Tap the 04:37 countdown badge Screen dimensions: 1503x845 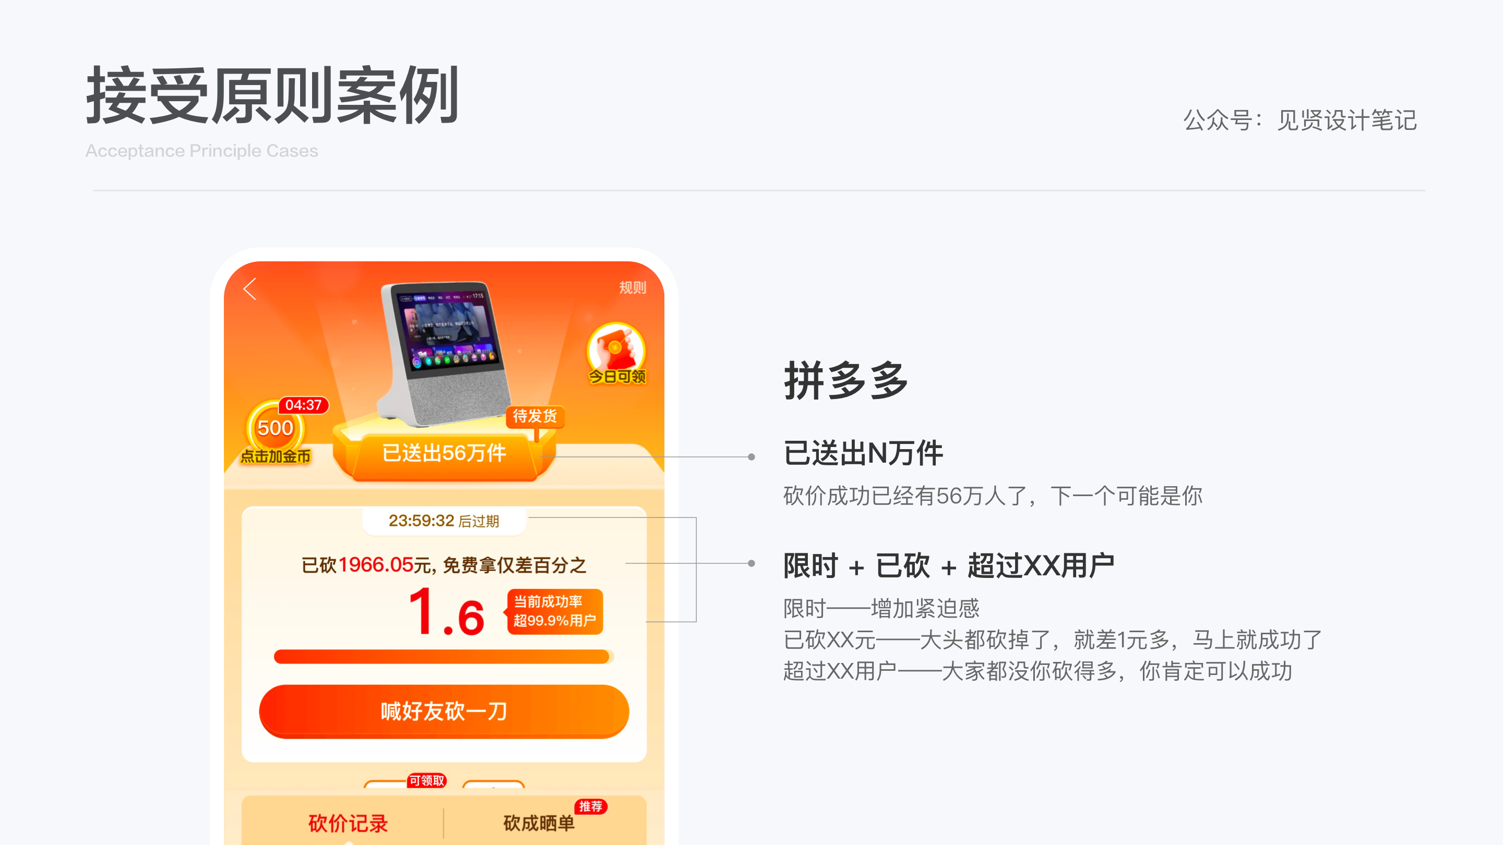point(303,405)
